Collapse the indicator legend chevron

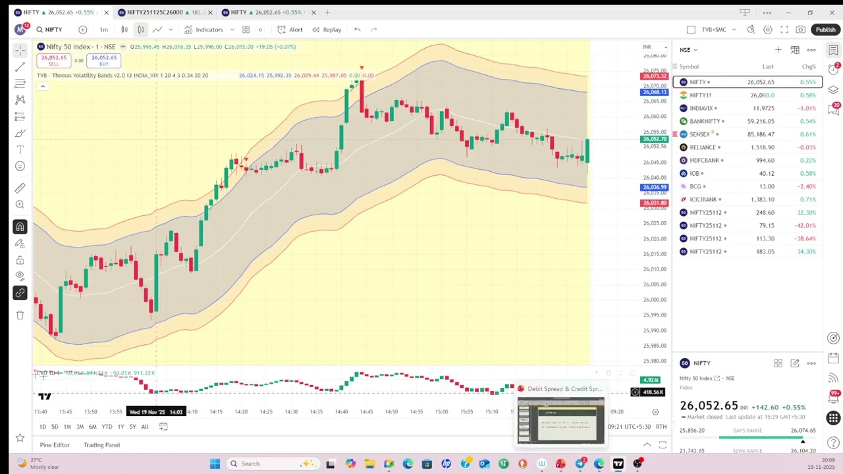coord(42,86)
